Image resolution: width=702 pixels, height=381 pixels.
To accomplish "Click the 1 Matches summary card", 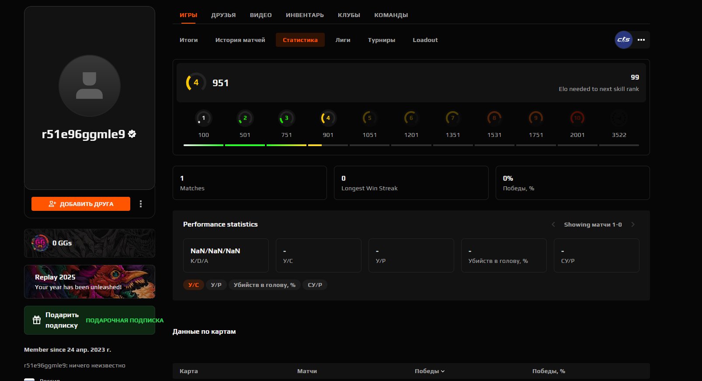I will tap(250, 183).
